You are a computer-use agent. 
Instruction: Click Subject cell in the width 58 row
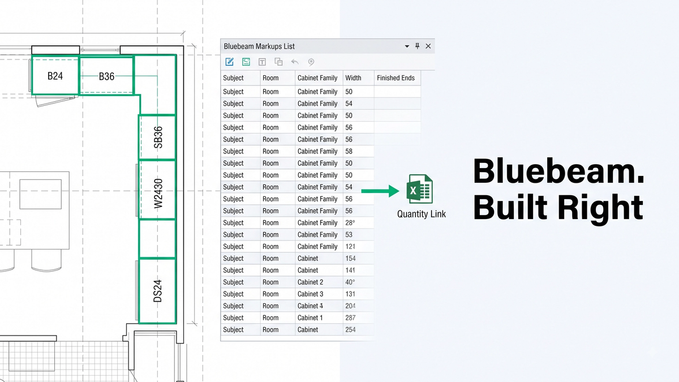point(240,151)
